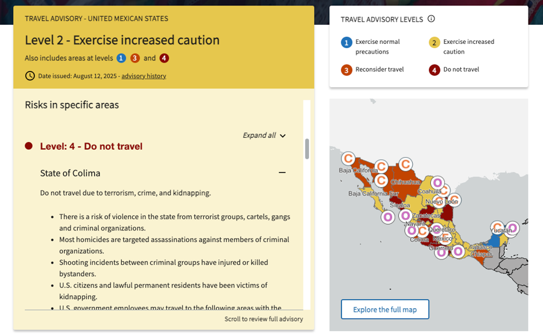543x334 pixels.
Task: Click the Tabasco map label
Action: click(481, 247)
